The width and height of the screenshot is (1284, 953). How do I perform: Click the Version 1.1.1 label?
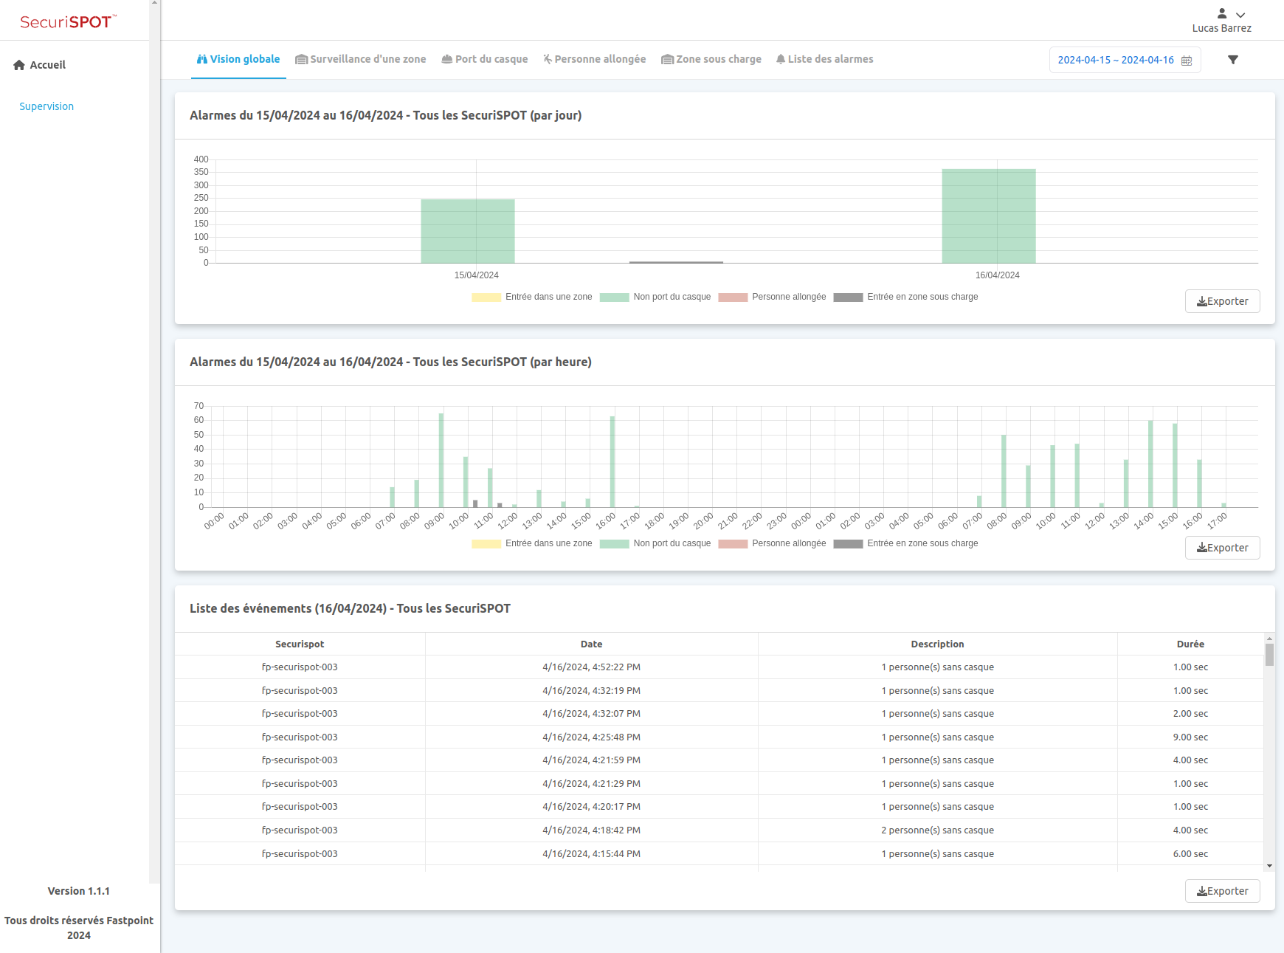click(x=79, y=891)
